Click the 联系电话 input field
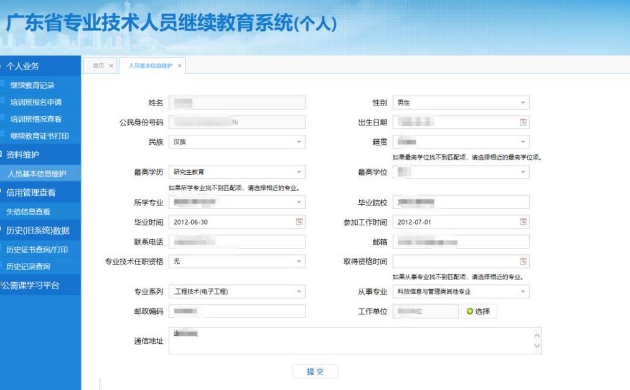 [237, 242]
